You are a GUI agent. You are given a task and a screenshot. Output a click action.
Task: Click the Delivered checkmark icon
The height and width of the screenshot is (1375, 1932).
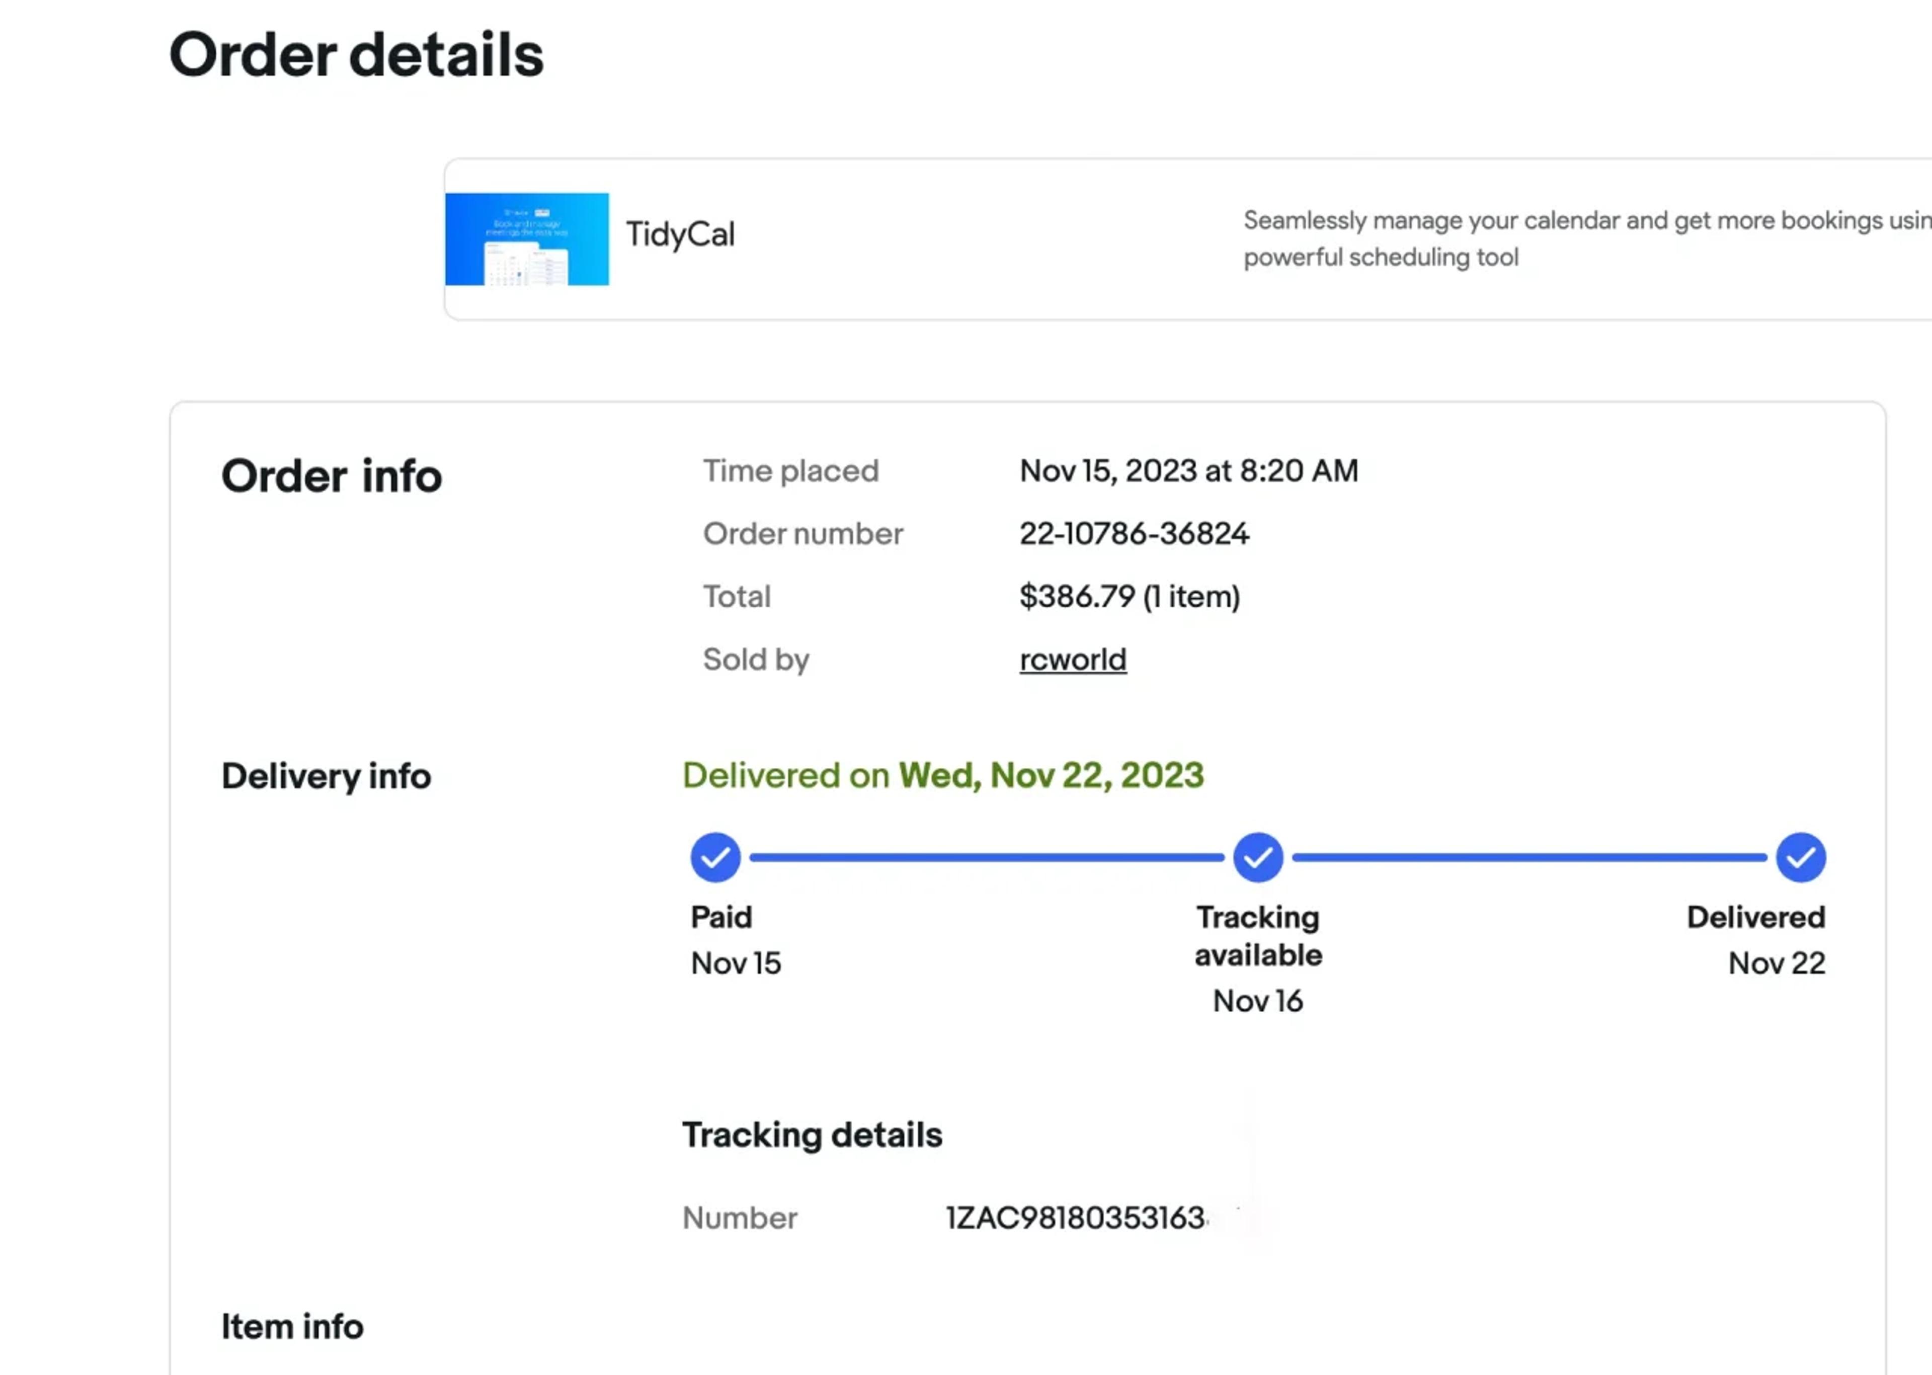[1801, 858]
